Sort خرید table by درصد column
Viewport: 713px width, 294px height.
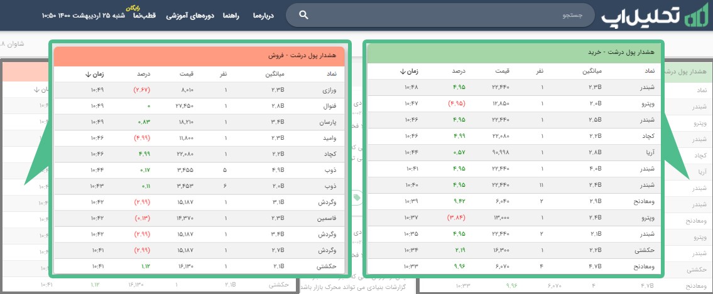(x=459, y=71)
